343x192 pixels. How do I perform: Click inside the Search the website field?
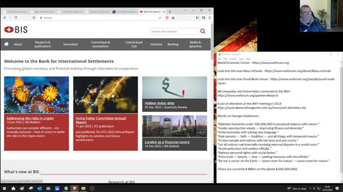coord(174,31)
